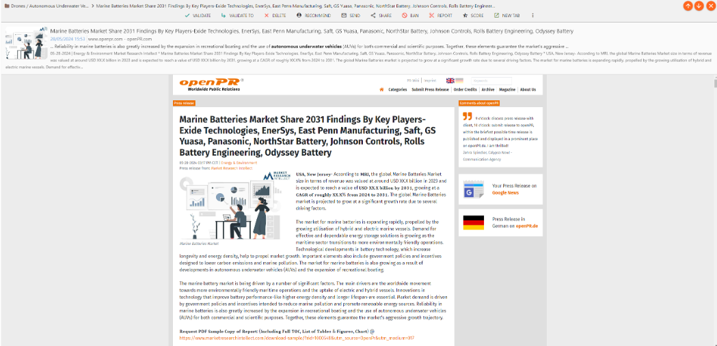Click the 28/05/2024 15:53 date
The height and width of the screenshot is (346, 717).
tap(67, 40)
